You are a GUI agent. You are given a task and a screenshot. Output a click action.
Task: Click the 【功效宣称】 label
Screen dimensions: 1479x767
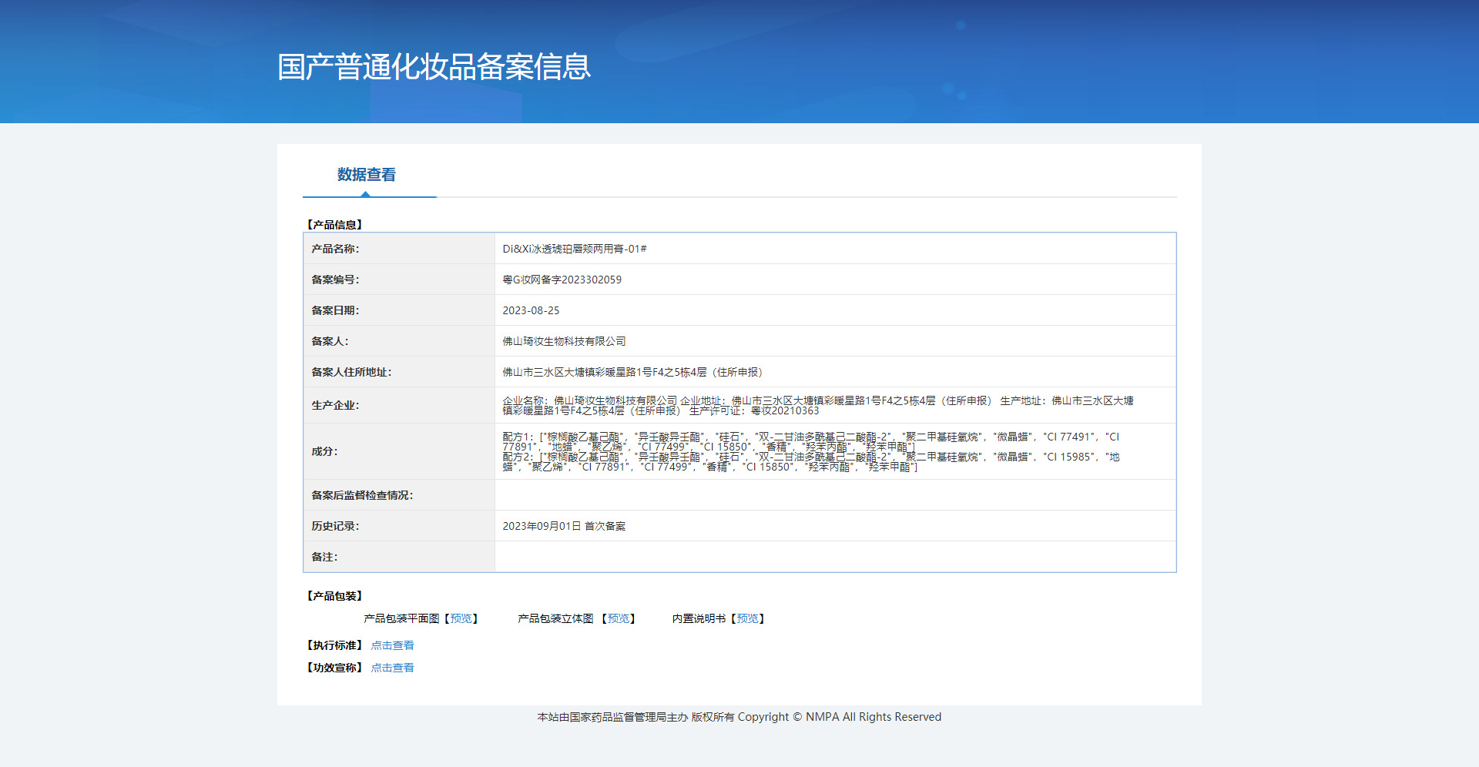point(334,668)
